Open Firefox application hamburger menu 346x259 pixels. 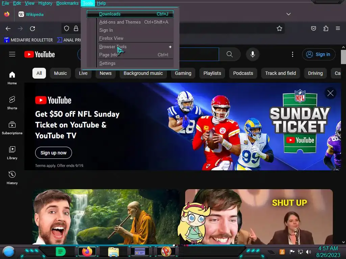pyautogui.click(x=338, y=28)
